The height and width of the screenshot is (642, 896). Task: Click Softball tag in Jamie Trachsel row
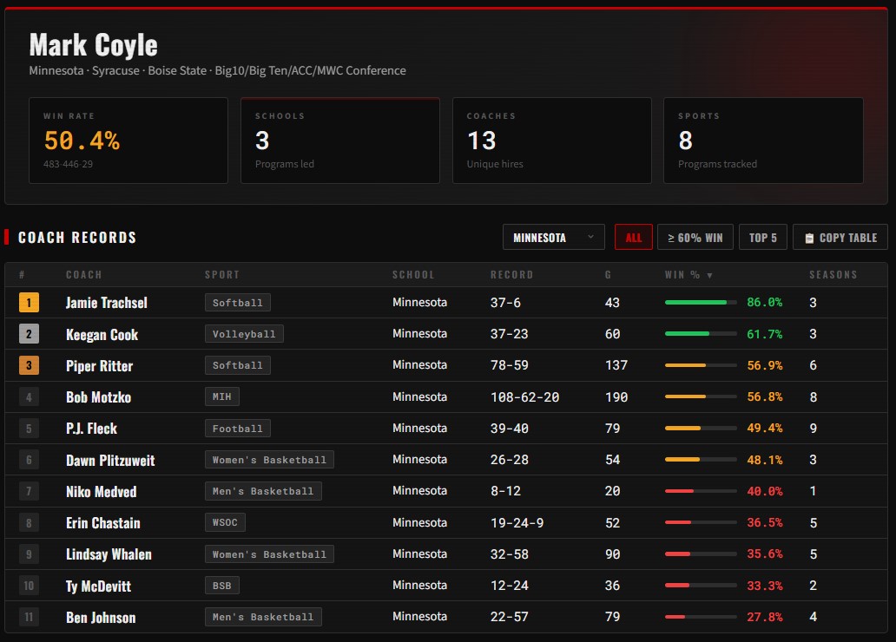pyautogui.click(x=238, y=302)
